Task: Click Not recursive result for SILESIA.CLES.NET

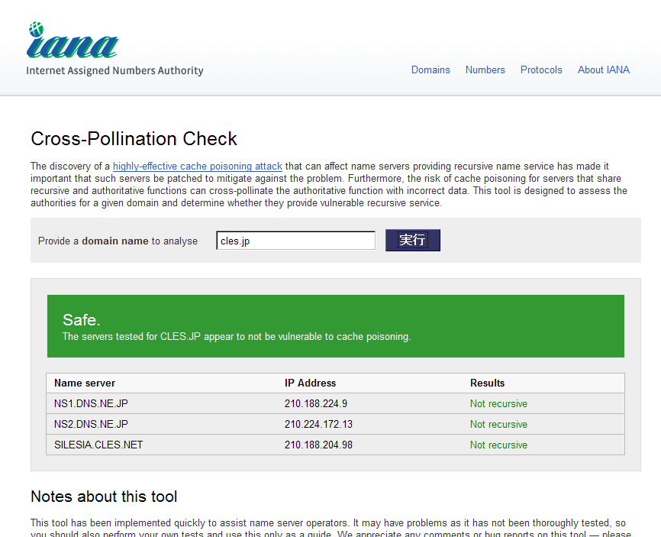Action: [x=498, y=445]
